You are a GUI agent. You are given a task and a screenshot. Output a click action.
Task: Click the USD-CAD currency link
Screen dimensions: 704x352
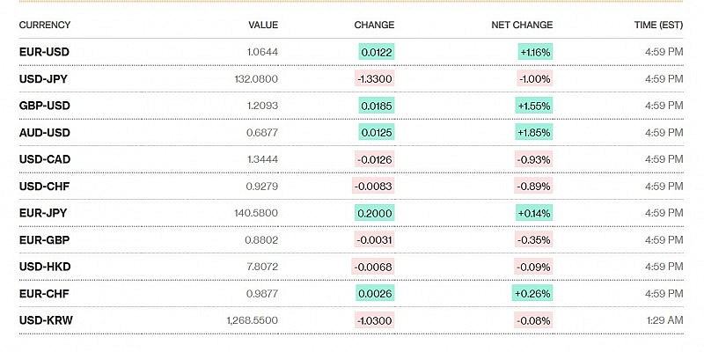[x=45, y=159]
